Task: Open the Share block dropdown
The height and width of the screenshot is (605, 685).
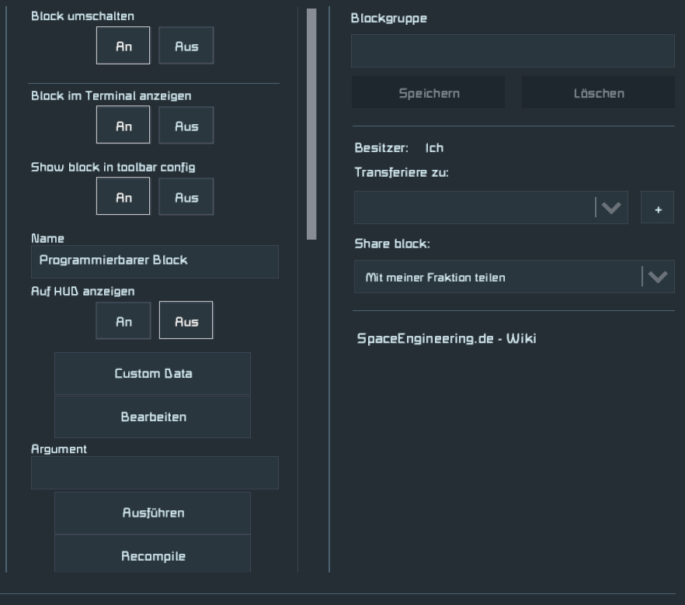Action: (x=513, y=276)
